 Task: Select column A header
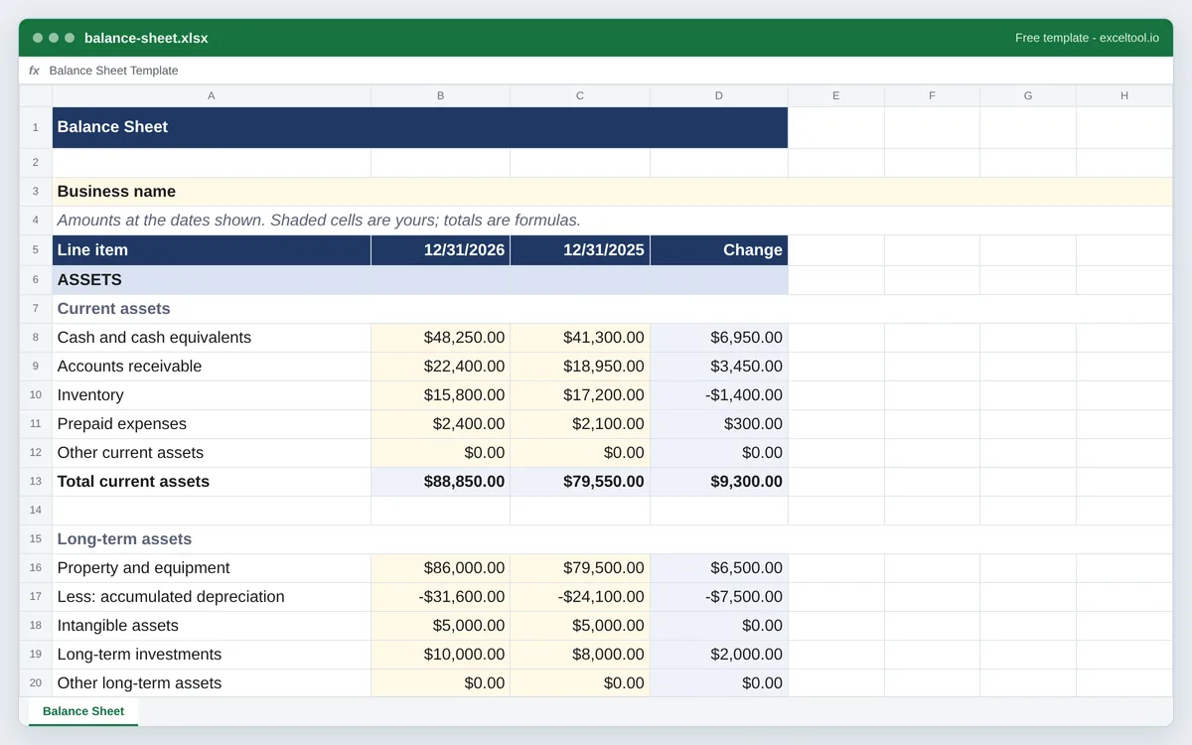pyautogui.click(x=212, y=95)
